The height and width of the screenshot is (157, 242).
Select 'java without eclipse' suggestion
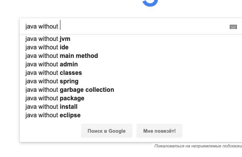pos(131,115)
